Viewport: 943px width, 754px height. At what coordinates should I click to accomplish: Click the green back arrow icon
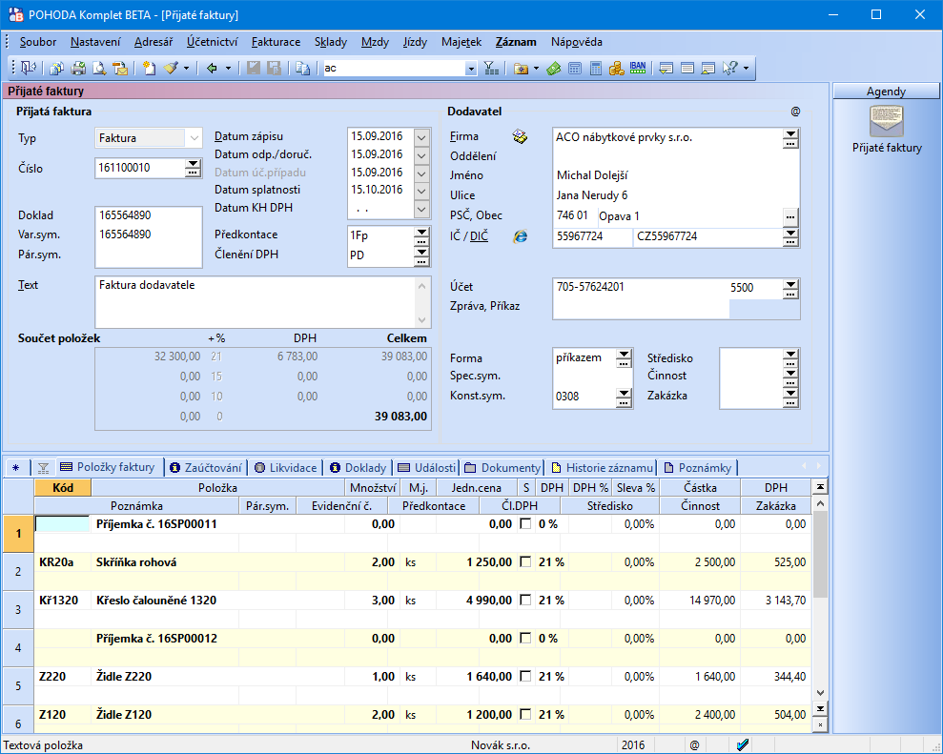coord(212,68)
